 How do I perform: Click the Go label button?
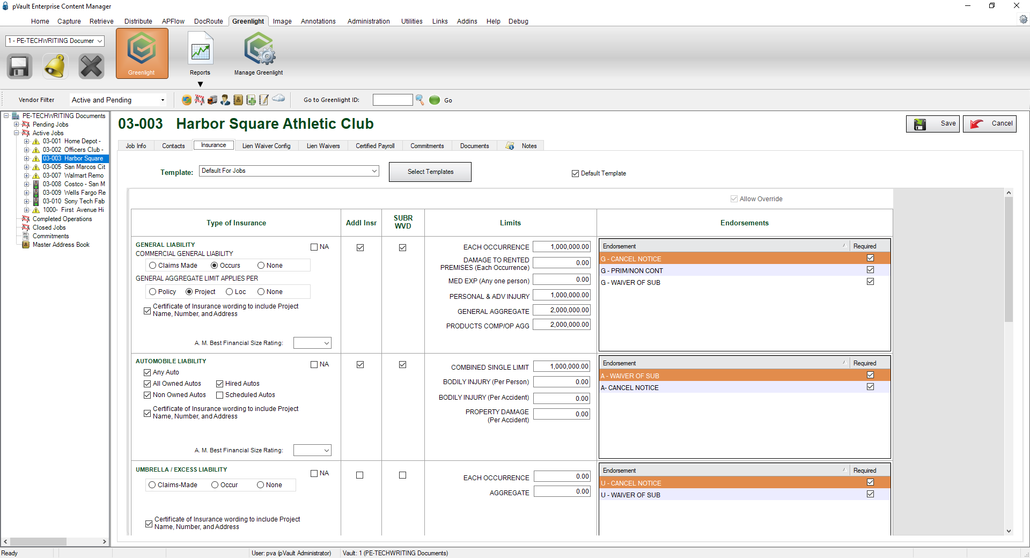(448, 100)
